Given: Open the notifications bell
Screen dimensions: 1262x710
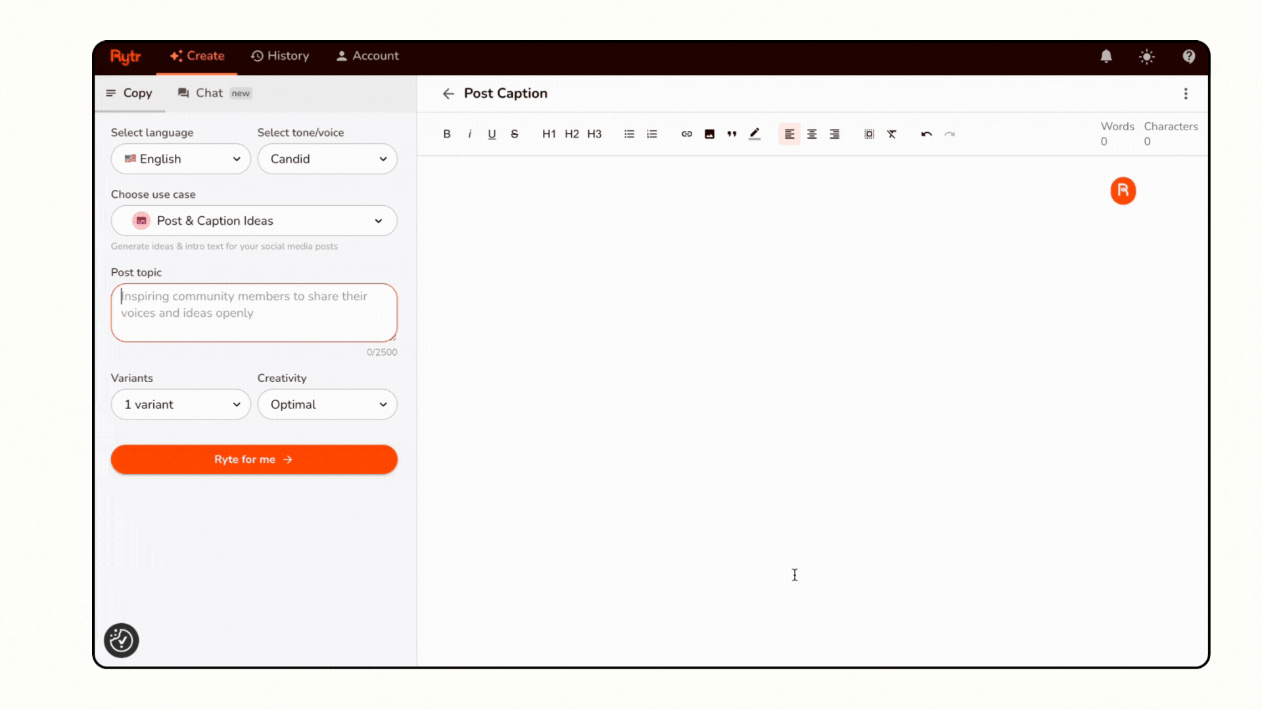Looking at the screenshot, I should coord(1106,57).
